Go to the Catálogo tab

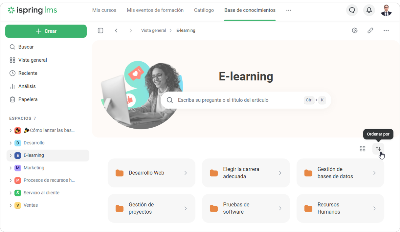[x=204, y=10]
